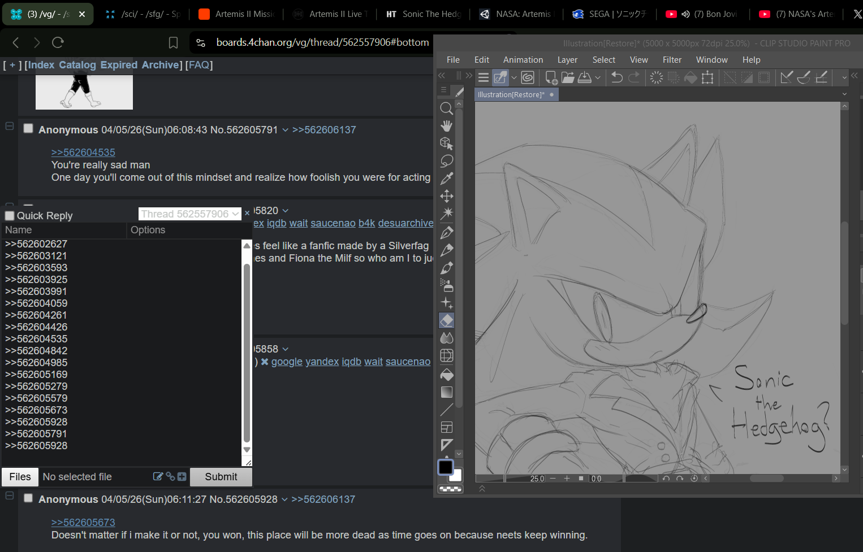The width and height of the screenshot is (863, 552).
Task: Switch to the Illustration[Restore] canvas tab
Action: click(516, 95)
